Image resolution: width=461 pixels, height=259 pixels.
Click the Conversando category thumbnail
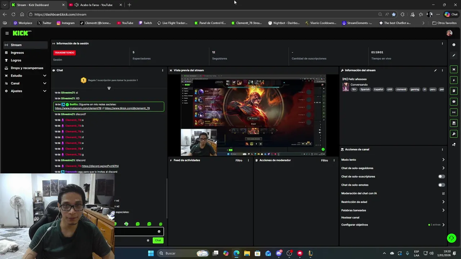click(x=346, y=87)
